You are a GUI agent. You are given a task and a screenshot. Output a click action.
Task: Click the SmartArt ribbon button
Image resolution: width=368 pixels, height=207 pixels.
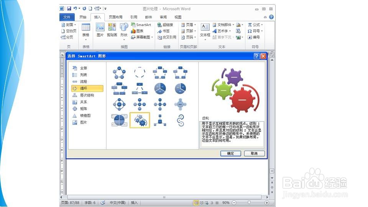coord(141,25)
